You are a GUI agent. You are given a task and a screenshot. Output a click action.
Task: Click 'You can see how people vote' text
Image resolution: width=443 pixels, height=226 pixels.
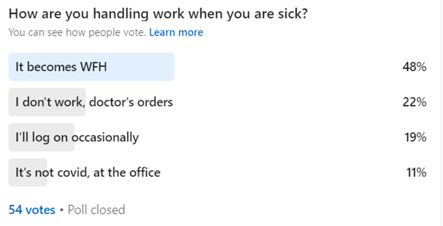pyautogui.click(x=77, y=33)
